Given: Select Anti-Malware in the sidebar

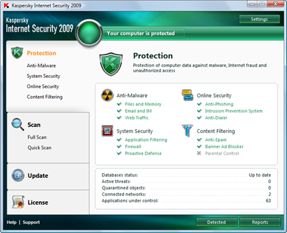Looking at the screenshot, I should pos(41,65).
